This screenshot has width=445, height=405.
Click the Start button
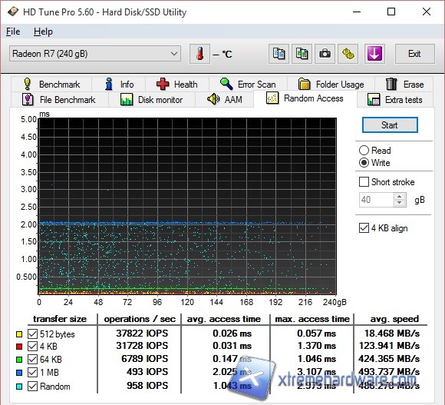tap(390, 125)
